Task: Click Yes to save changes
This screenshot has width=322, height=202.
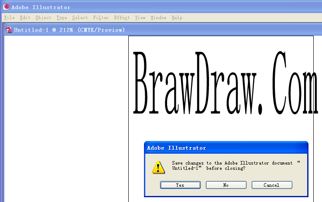Action: [x=180, y=185]
